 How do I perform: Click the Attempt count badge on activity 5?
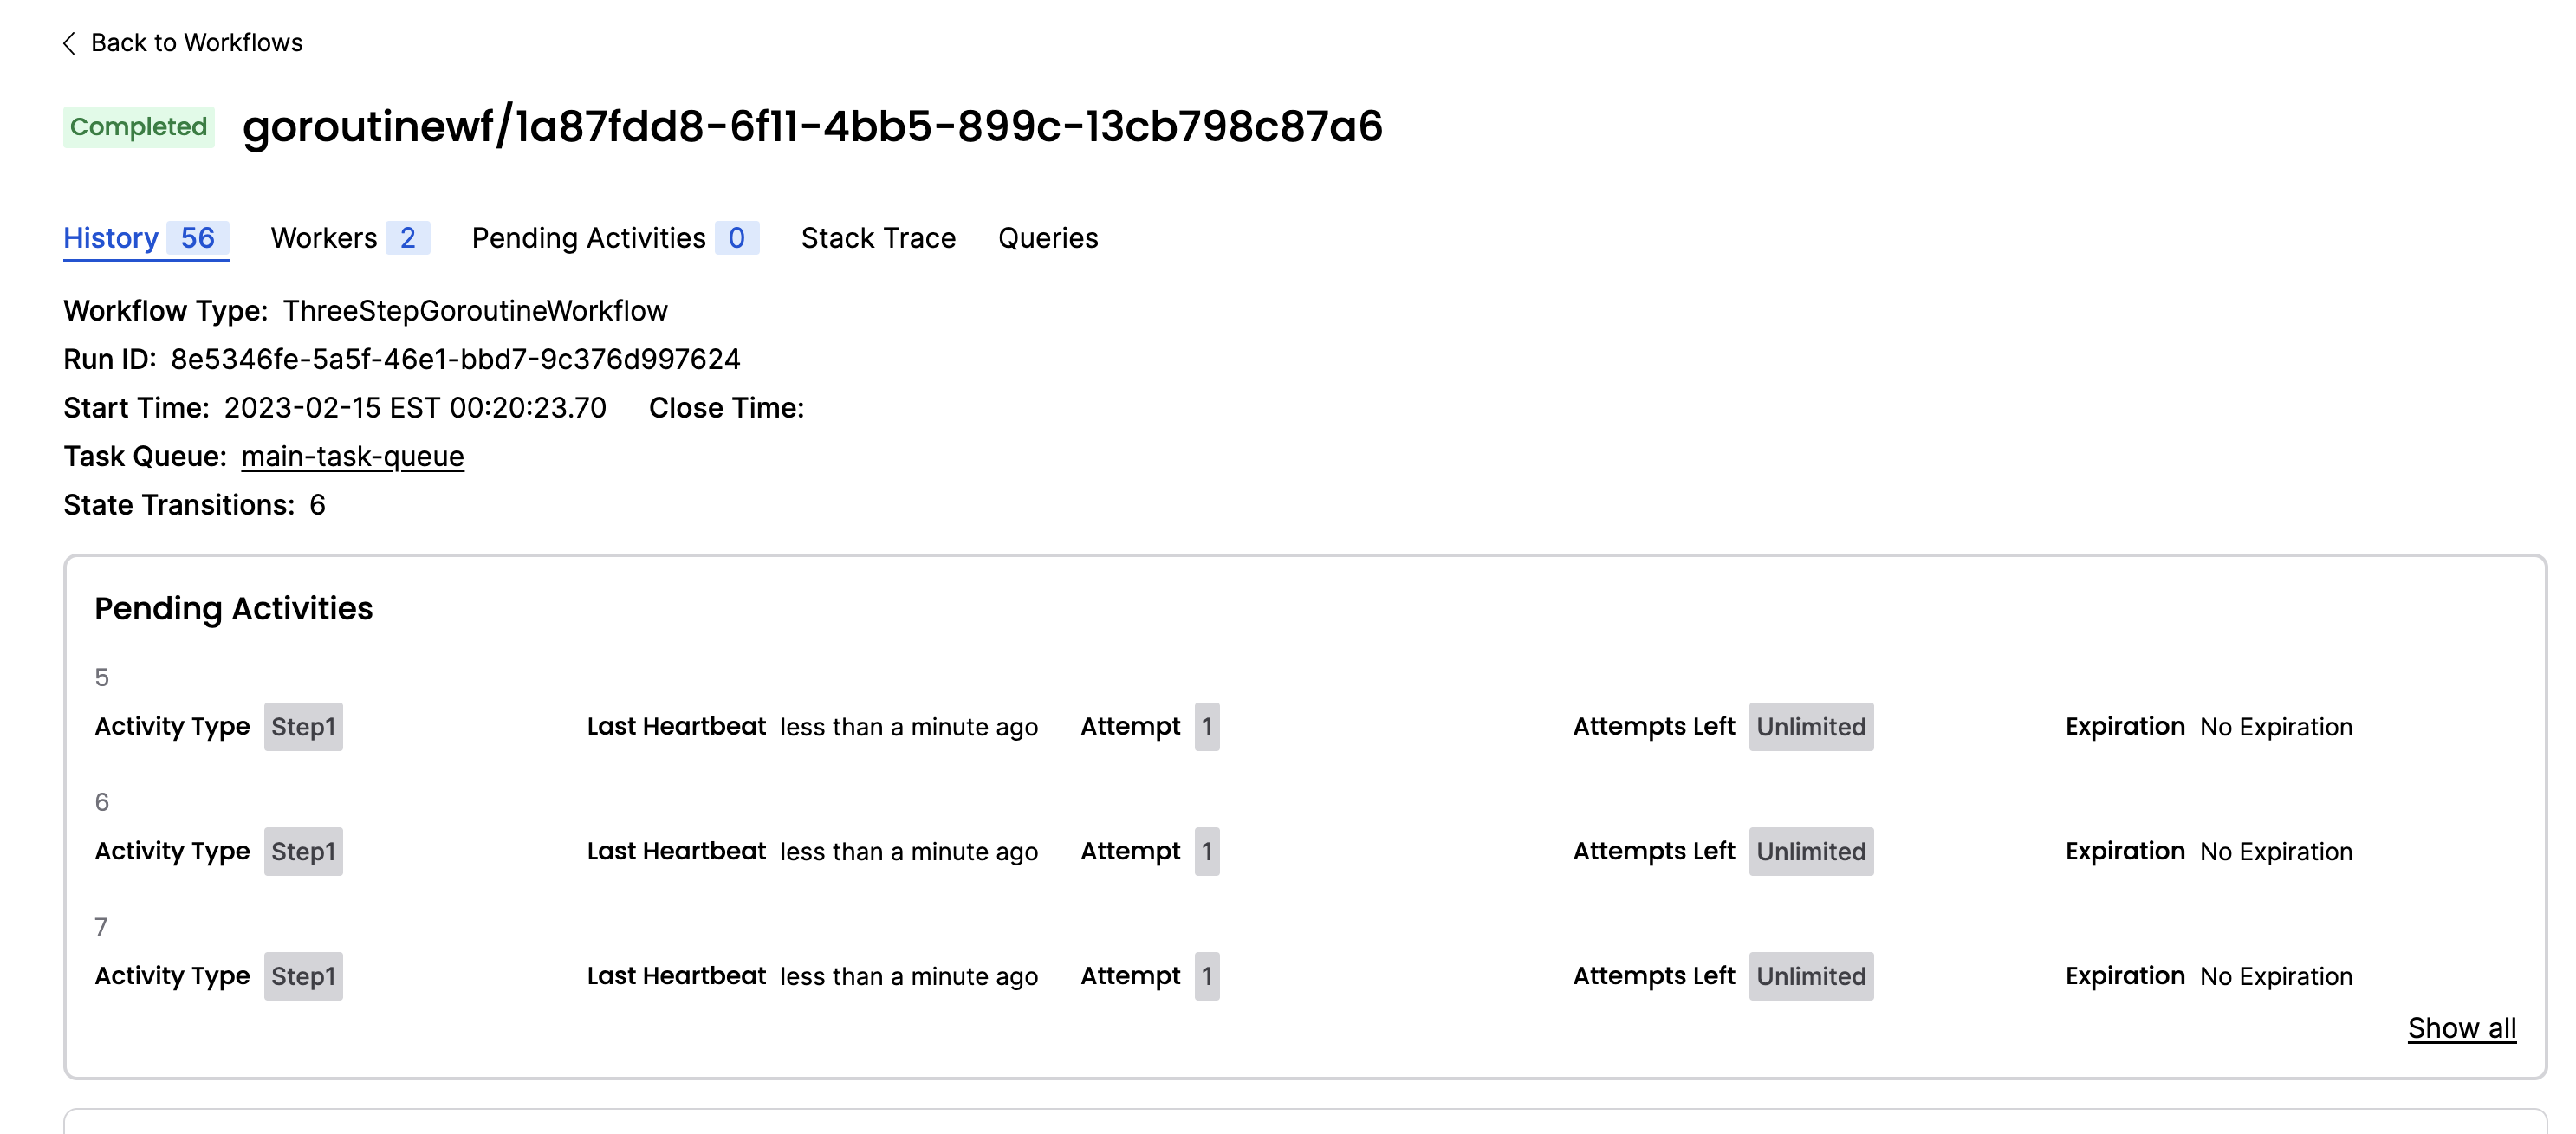[1207, 726]
